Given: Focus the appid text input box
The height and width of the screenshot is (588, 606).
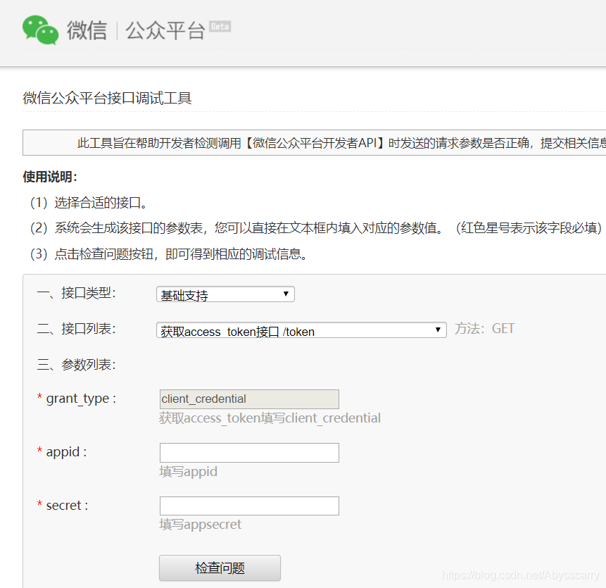Looking at the screenshot, I should [249, 453].
